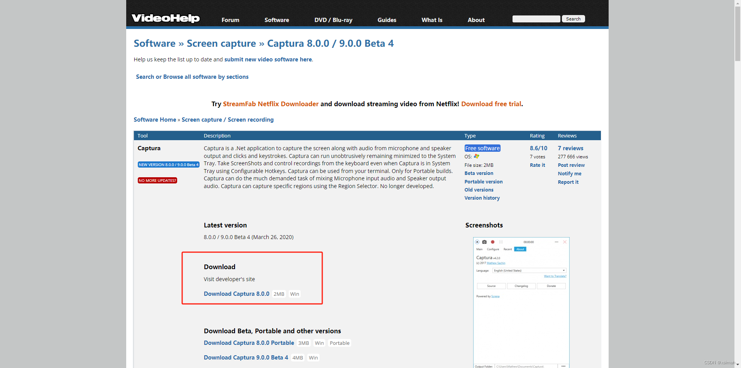
Task: Click the 7 votes text
Action: click(537, 157)
